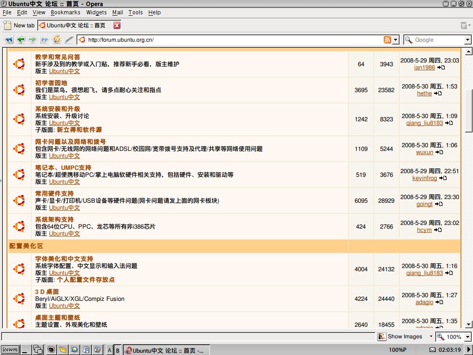
Task: Open the Bookmarks menu
Action: [66, 12]
